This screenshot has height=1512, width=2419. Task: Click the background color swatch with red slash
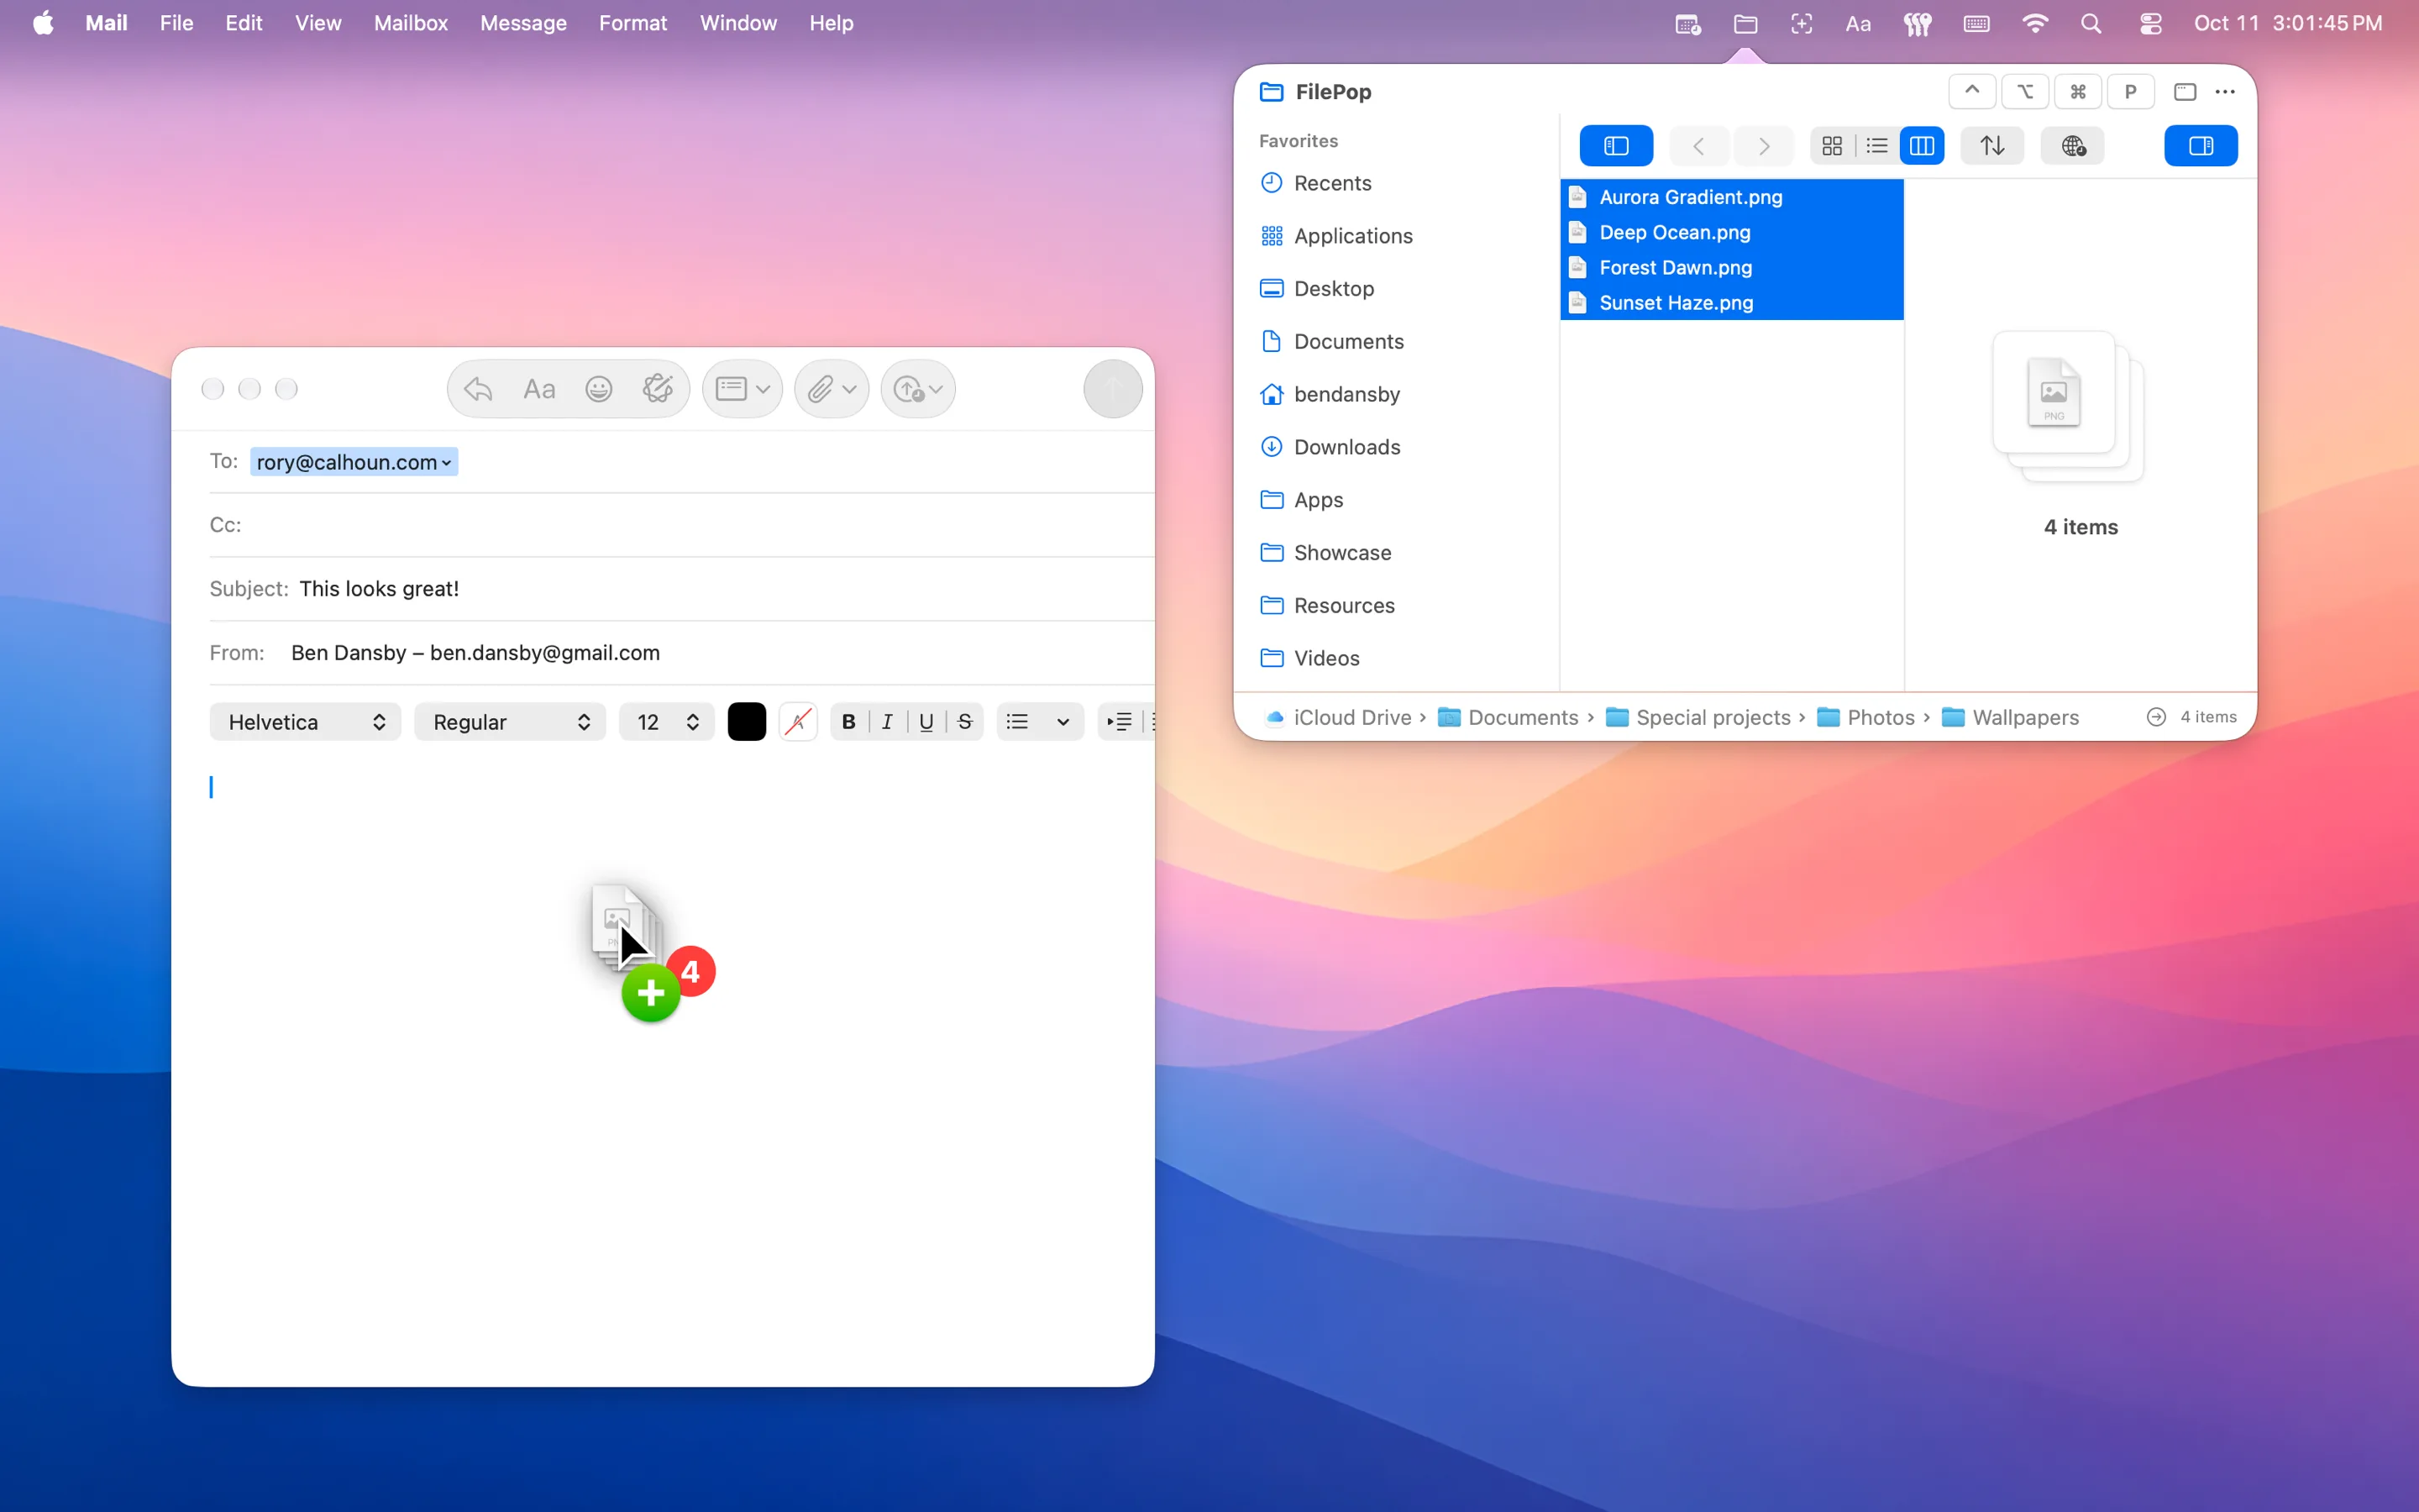[798, 722]
